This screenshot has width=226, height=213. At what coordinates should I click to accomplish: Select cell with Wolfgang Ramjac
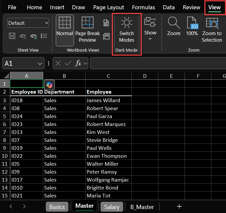pyautogui.click(x=109, y=180)
